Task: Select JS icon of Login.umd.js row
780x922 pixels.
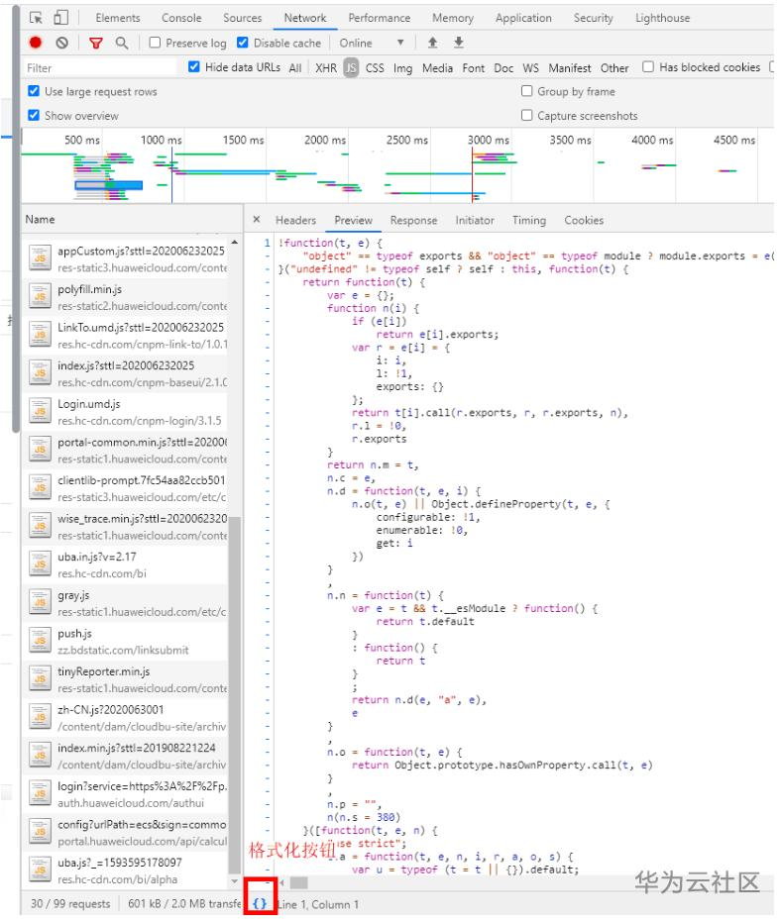Action: click(40, 412)
